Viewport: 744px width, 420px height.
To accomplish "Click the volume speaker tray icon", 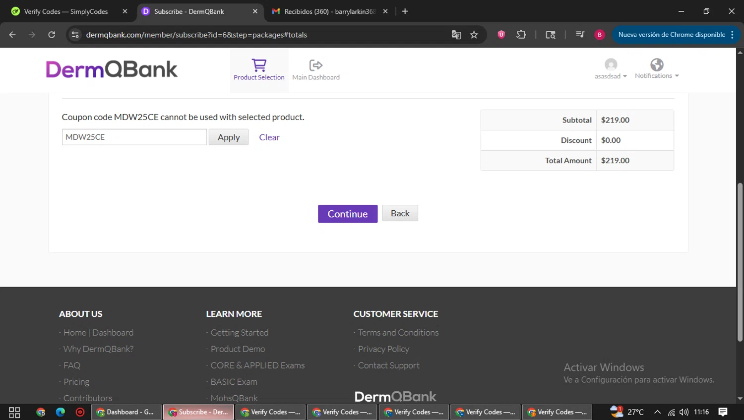I will (684, 412).
